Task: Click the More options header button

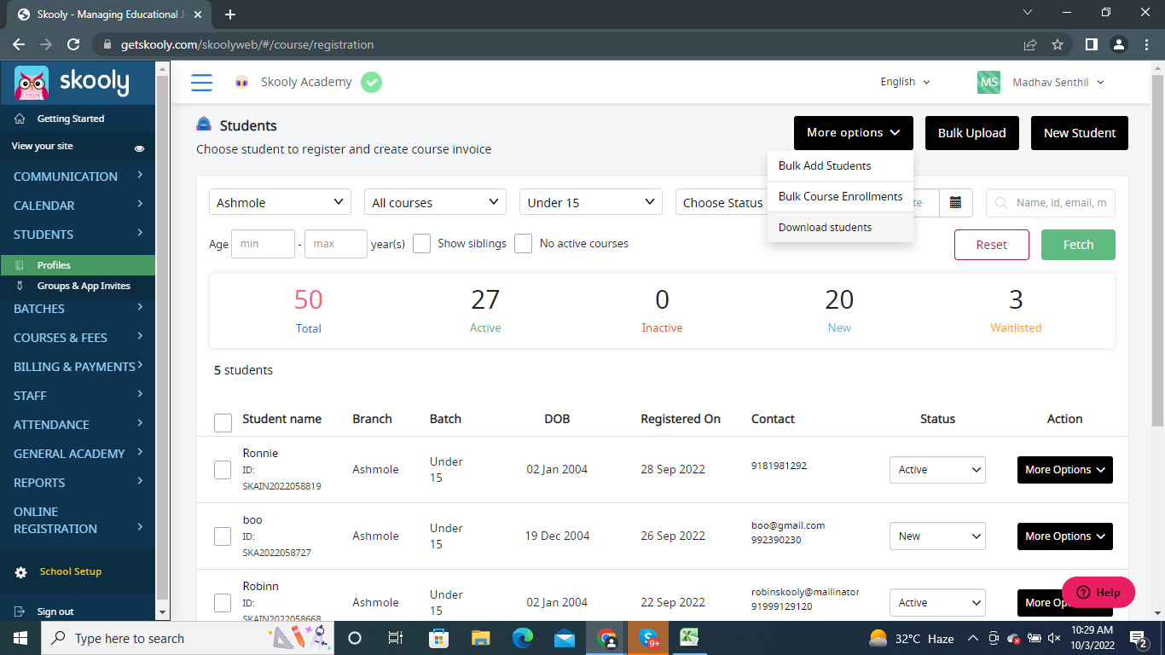Action: click(x=854, y=133)
